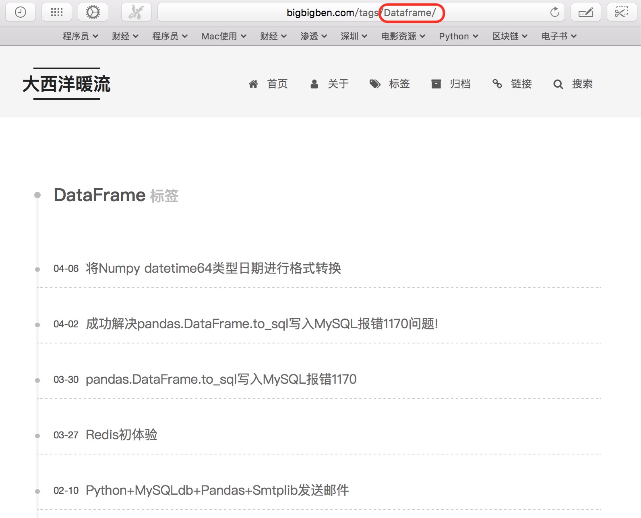This screenshot has height=518, width=641.
Task: Click the home icon beside 首页
Action: click(x=253, y=84)
